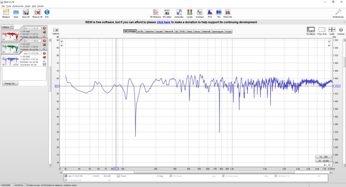346x187 pixels.
Task: Open the Graph menu
Action: point(28,6)
